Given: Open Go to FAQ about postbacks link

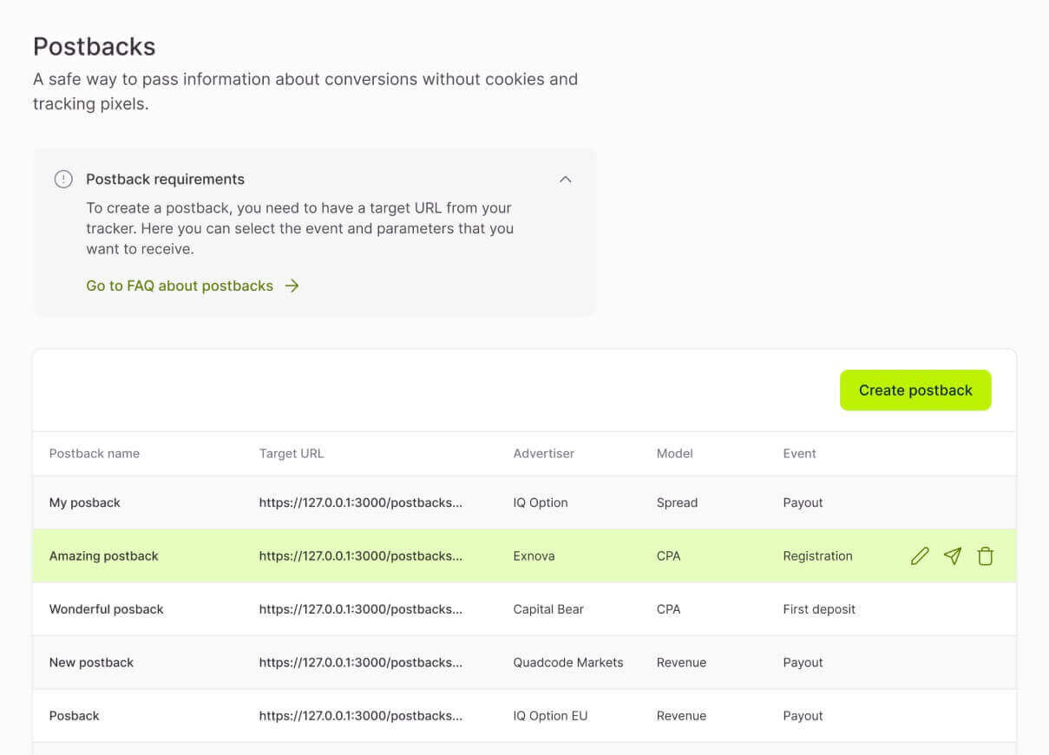Looking at the screenshot, I should (180, 286).
